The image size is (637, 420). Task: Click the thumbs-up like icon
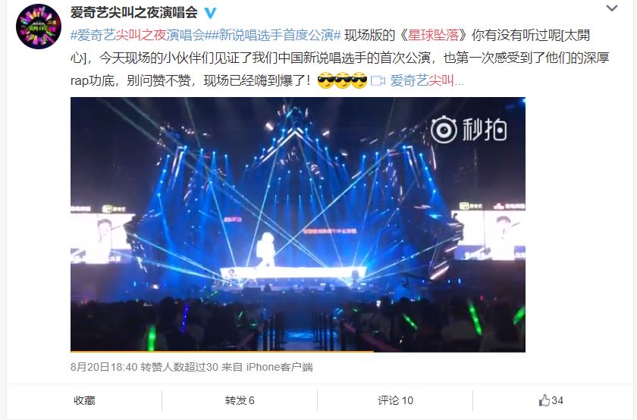pyautogui.click(x=544, y=400)
